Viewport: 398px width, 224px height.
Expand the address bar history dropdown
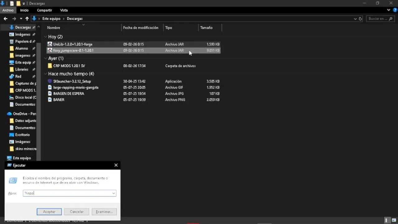pos(355,19)
